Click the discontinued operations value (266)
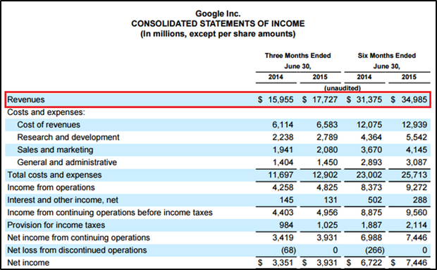437x270 pixels. pyautogui.click(x=375, y=250)
